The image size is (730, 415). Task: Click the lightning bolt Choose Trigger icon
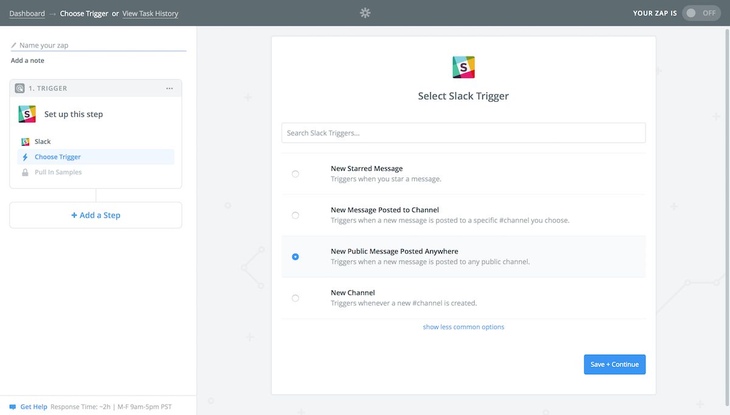pos(26,157)
